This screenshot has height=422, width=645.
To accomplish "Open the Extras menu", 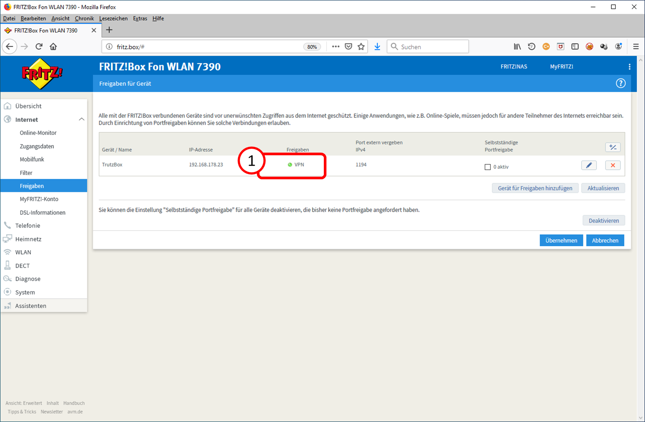I will point(140,18).
